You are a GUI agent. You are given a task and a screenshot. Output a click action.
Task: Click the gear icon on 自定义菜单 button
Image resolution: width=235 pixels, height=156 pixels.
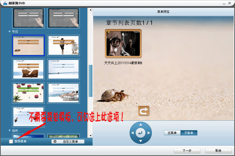[55, 142]
